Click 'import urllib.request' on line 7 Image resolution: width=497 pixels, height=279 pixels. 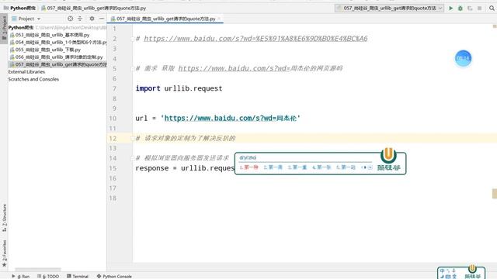(179, 88)
